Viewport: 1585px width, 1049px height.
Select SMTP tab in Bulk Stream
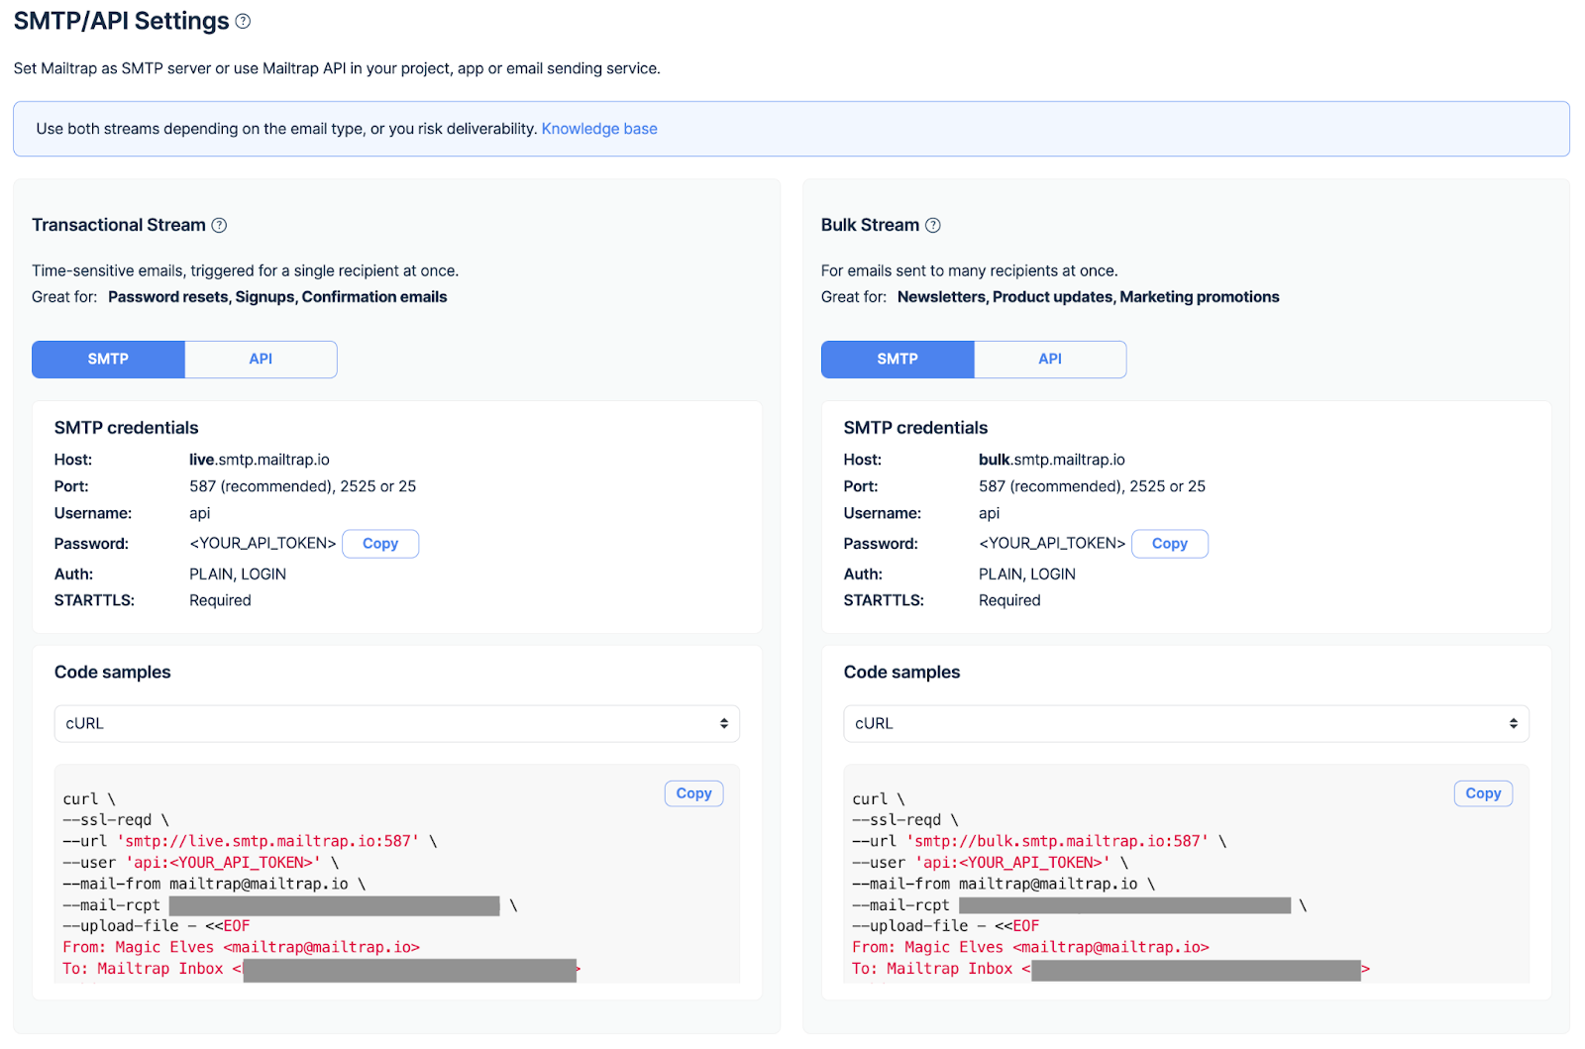tap(897, 360)
